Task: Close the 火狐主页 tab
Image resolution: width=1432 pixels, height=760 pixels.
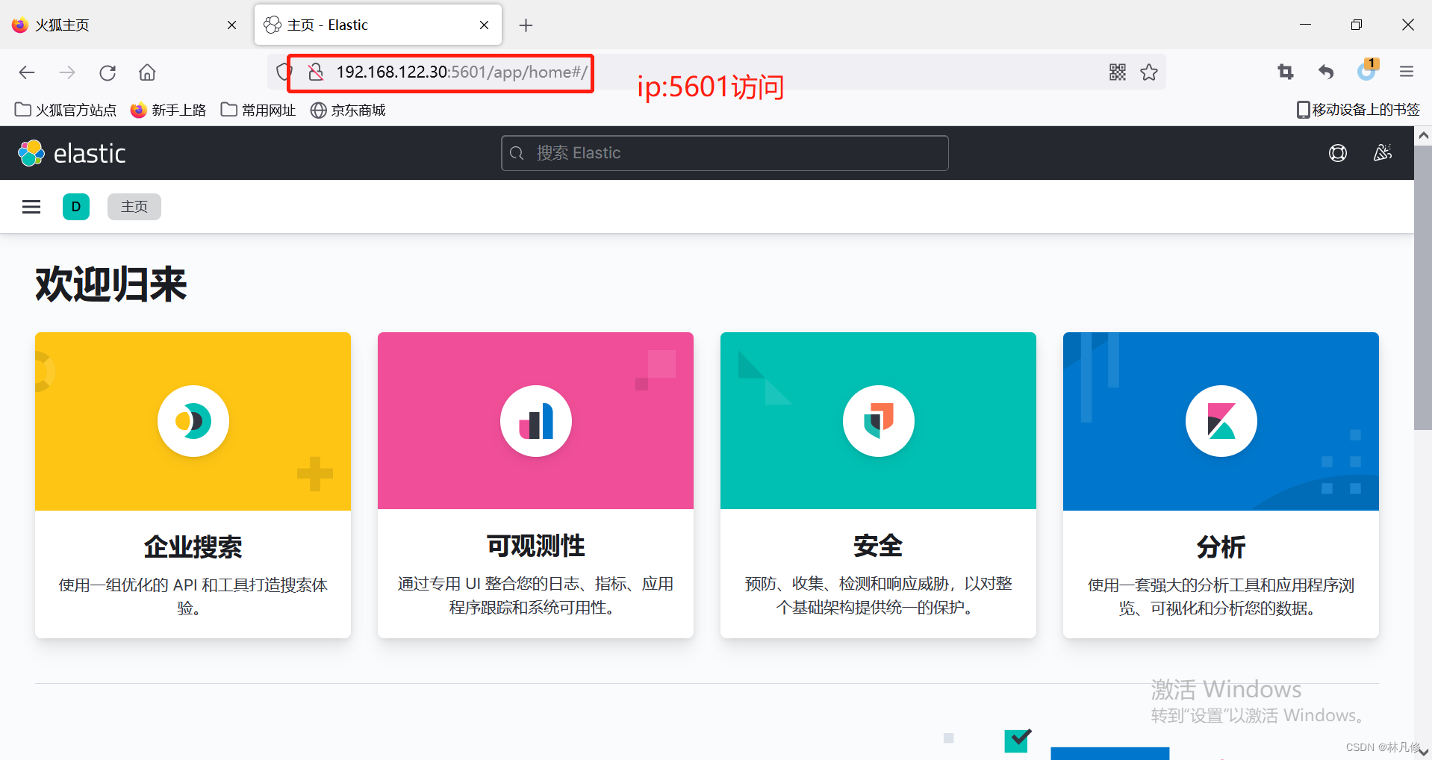Action: [x=231, y=25]
